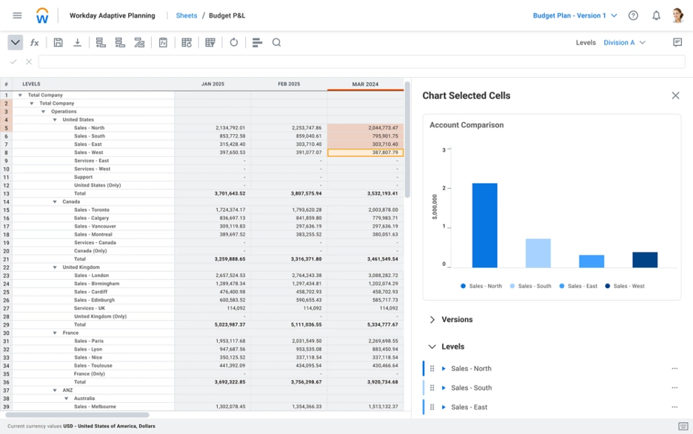The height and width of the screenshot is (434, 693).
Task: Collapse the United Kingdom tree row
Action: click(55, 267)
